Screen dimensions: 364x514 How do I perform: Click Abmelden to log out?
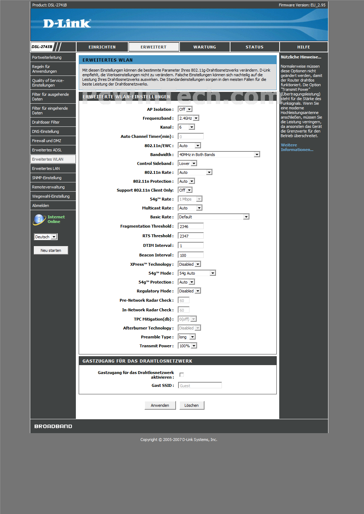click(53, 206)
